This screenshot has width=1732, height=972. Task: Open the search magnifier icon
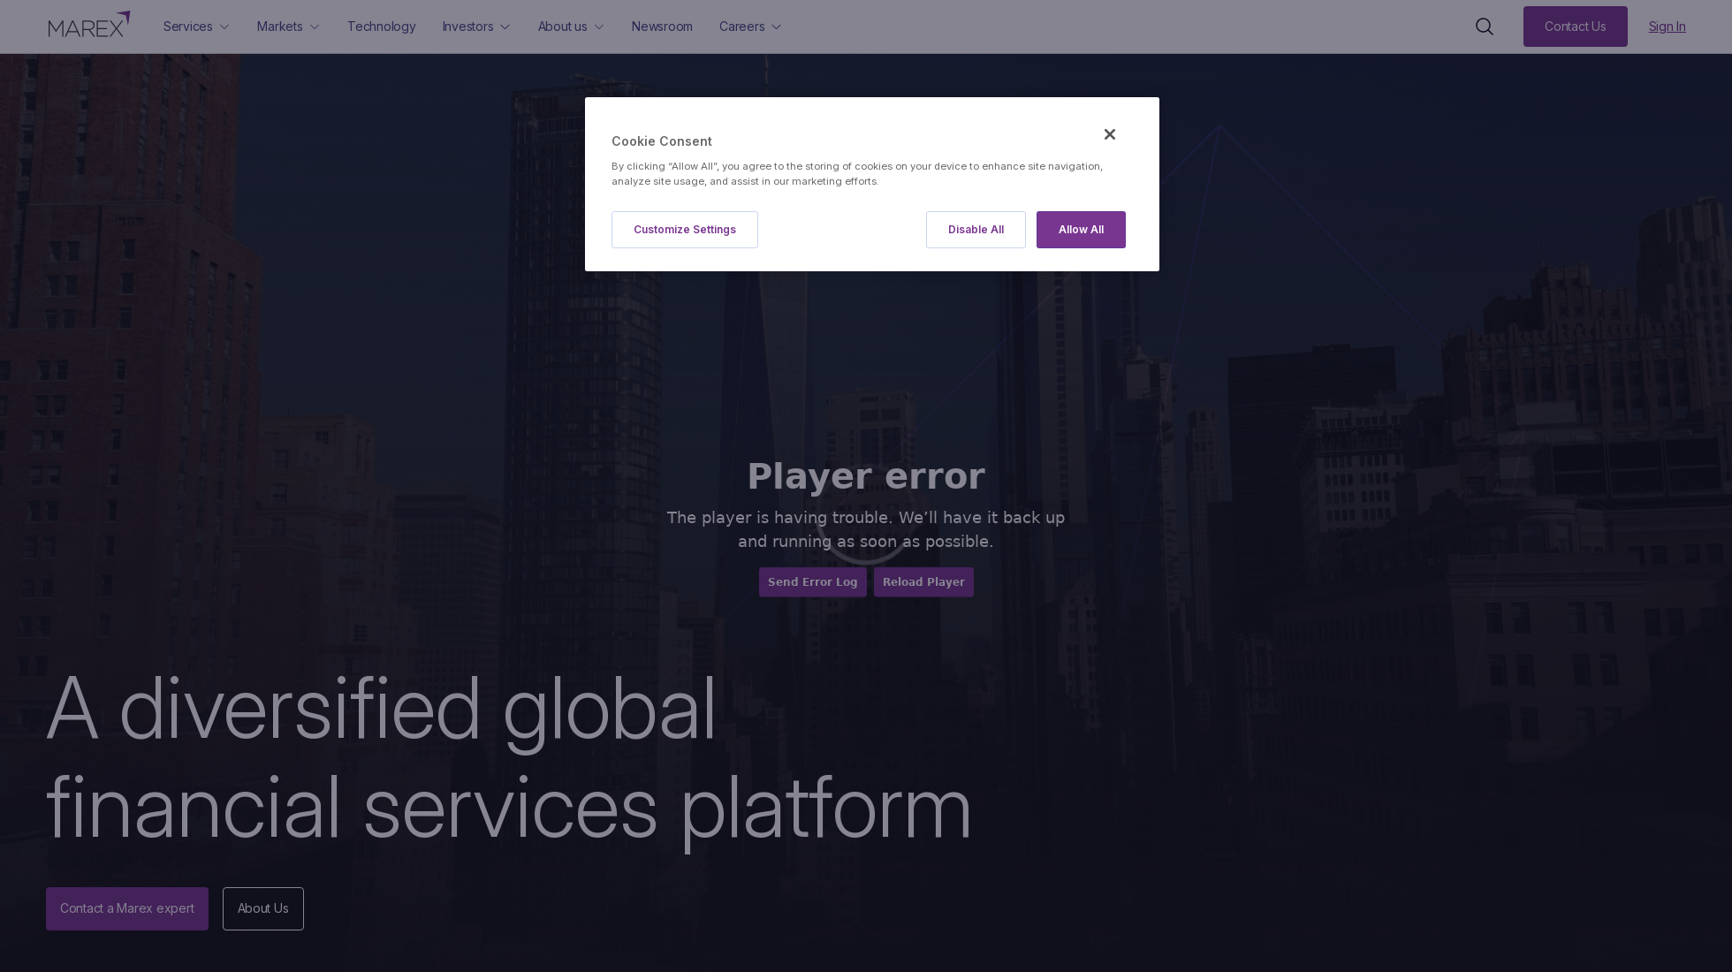tap(1485, 27)
